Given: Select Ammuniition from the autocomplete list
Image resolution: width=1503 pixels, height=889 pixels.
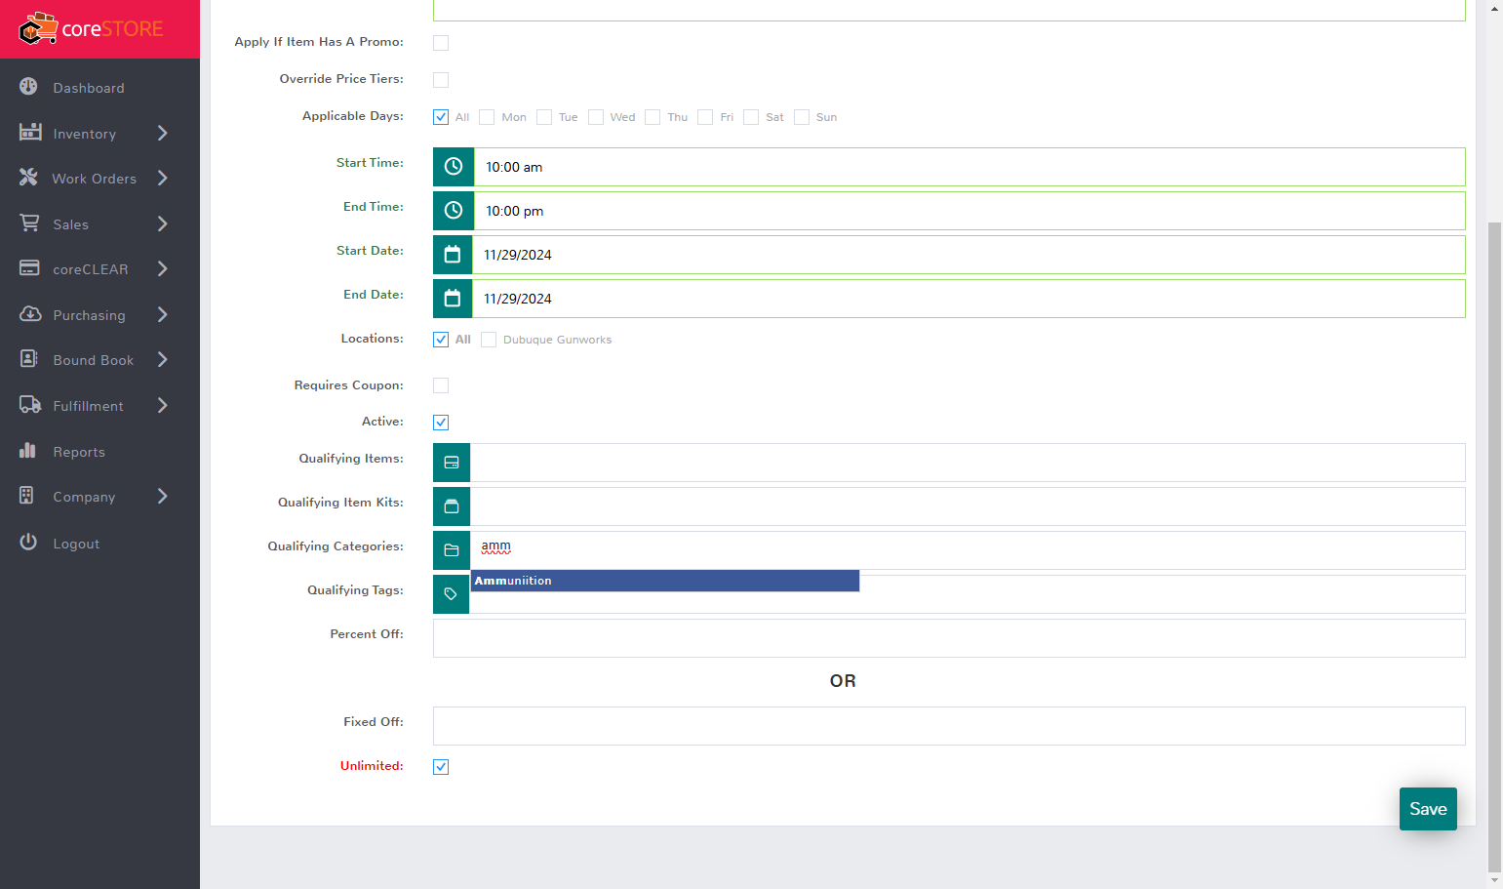Looking at the screenshot, I should [x=665, y=581].
